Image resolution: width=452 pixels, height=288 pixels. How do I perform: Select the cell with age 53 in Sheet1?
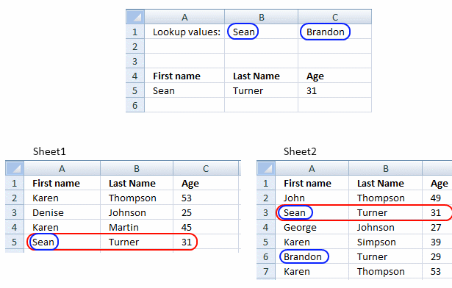[x=206, y=198]
